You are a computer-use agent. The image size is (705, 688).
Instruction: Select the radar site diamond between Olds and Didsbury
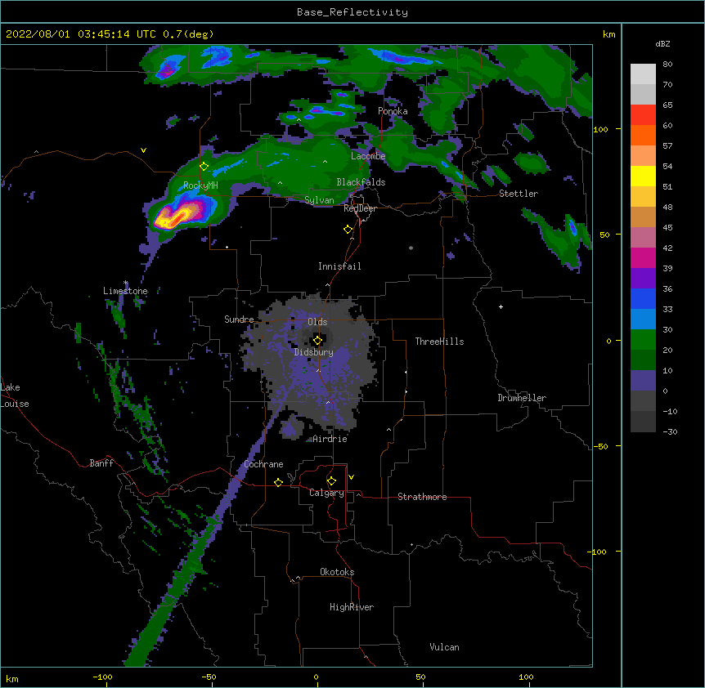point(317,340)
